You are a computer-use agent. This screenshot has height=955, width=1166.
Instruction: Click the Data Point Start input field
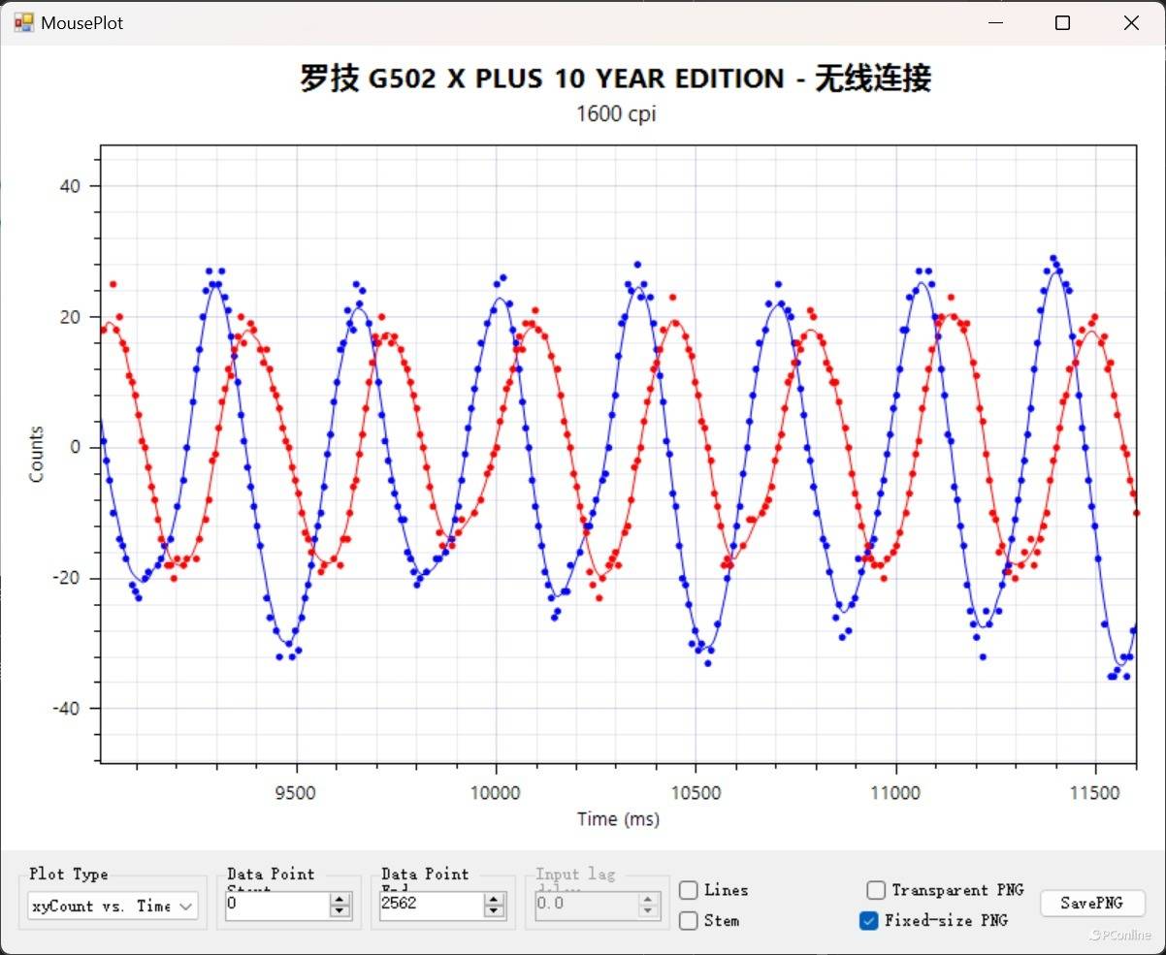click(x=275, y=906)
